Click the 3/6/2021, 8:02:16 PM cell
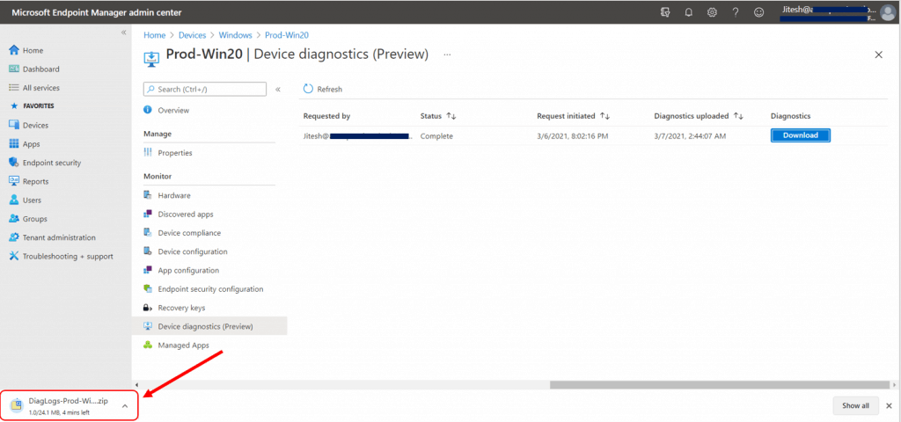901x422 pixels. click(573, 136)
